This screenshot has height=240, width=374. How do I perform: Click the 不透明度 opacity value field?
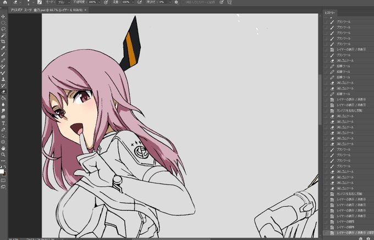click(92, 2)
